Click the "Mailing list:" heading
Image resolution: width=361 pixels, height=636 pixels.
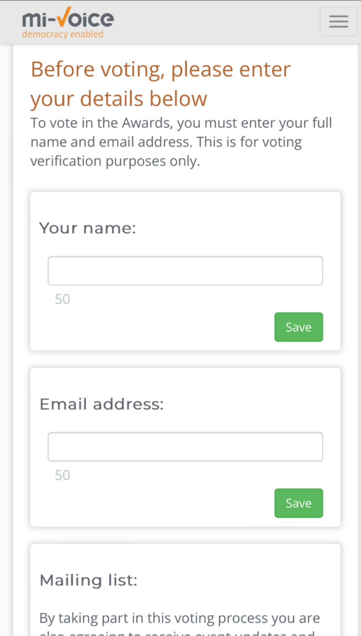coord(88,580)
